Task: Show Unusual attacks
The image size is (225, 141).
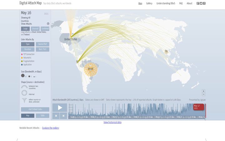Action: point(35,29)
